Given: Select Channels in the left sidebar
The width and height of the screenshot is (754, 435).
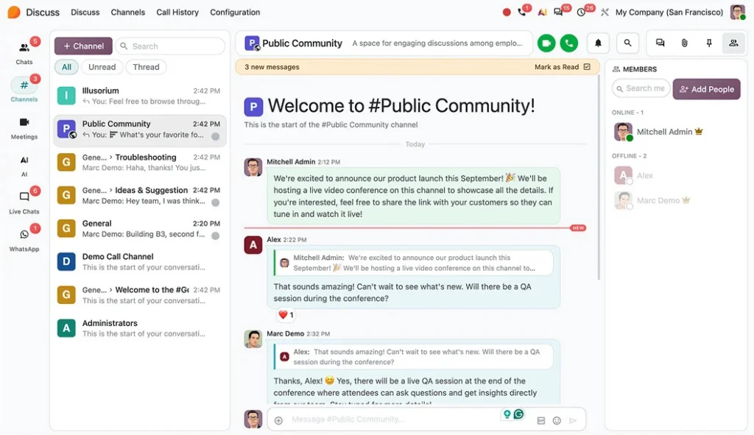Looking at the screenshot, I should [24, 90].
